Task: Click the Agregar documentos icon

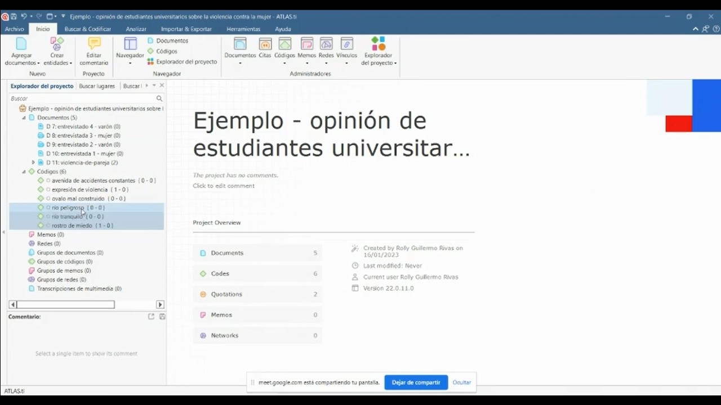Action: coord(21,44)
